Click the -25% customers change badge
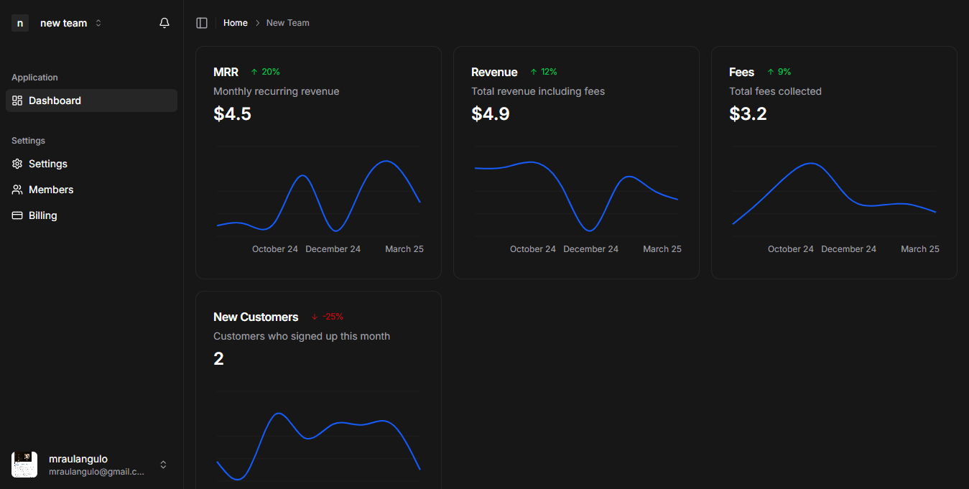Screen dimensions: 969x489 click(x=327, y=317)
